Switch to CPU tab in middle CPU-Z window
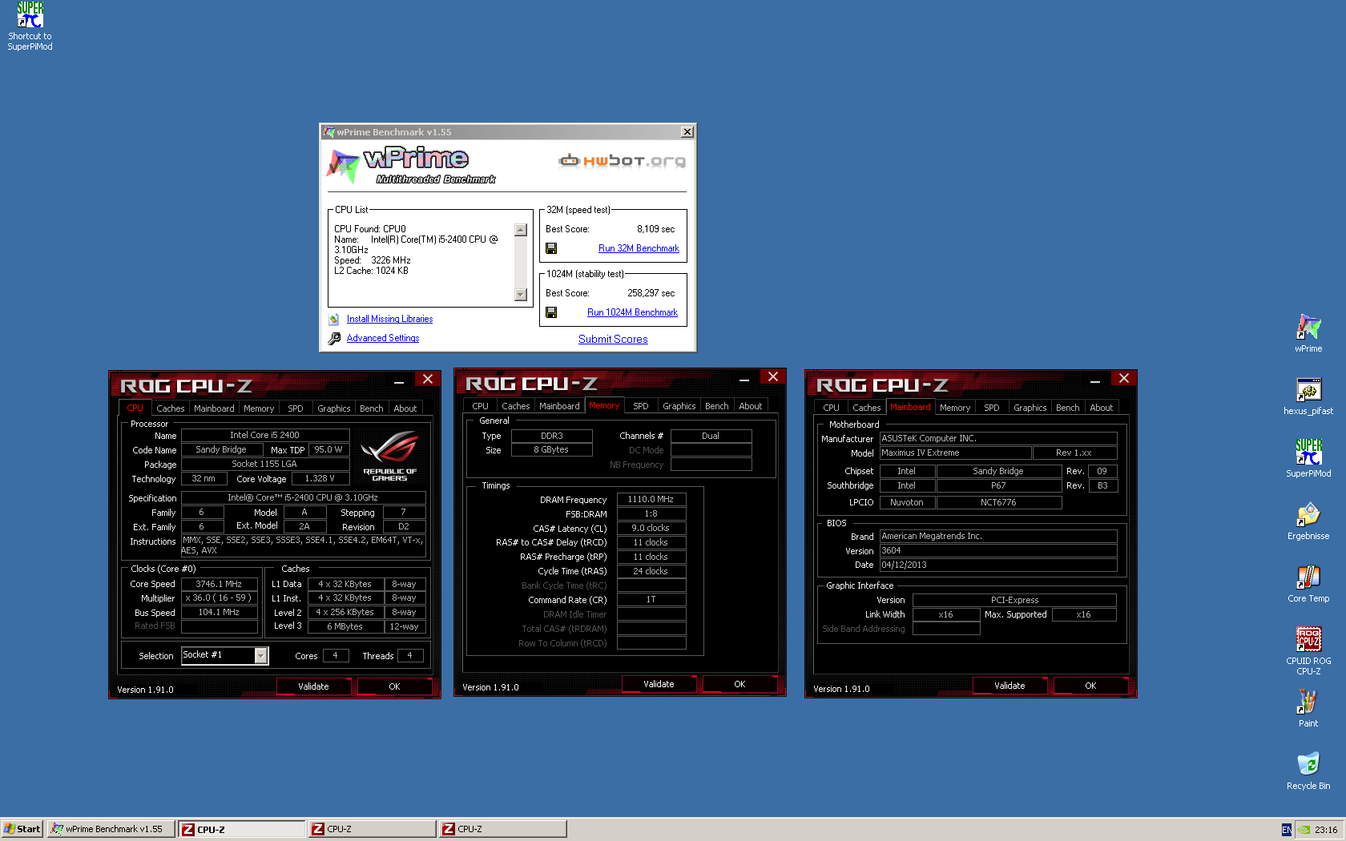 (x=480, y=406)
